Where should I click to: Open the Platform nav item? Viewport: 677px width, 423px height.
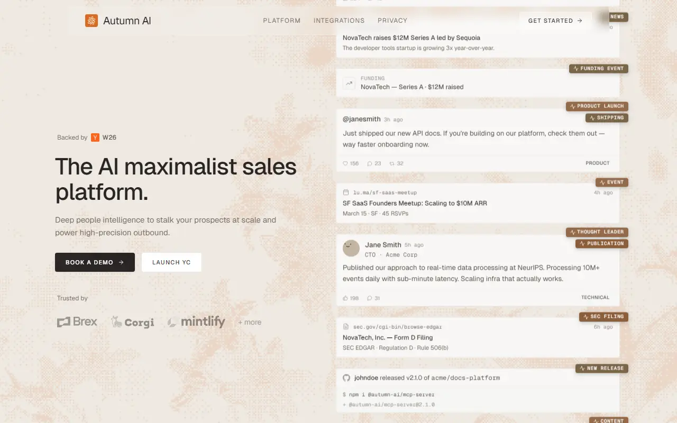tap(282, 21)
